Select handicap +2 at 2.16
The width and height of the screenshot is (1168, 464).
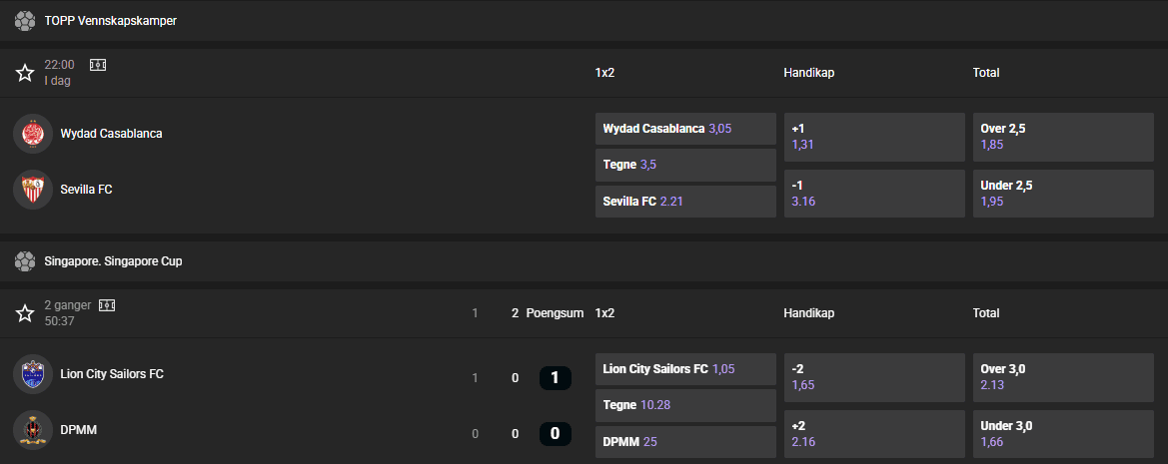coord(874,434)
